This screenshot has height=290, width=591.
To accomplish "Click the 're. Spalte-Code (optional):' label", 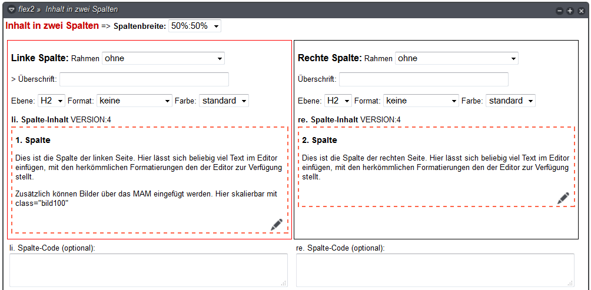I will pos(340,248).
